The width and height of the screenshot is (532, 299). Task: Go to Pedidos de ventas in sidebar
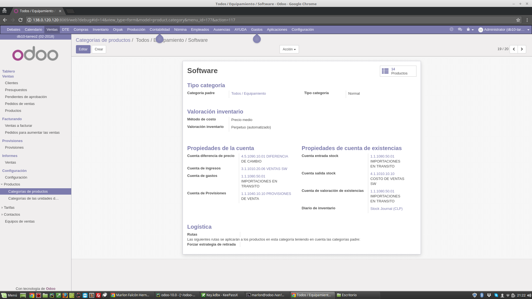20,104
